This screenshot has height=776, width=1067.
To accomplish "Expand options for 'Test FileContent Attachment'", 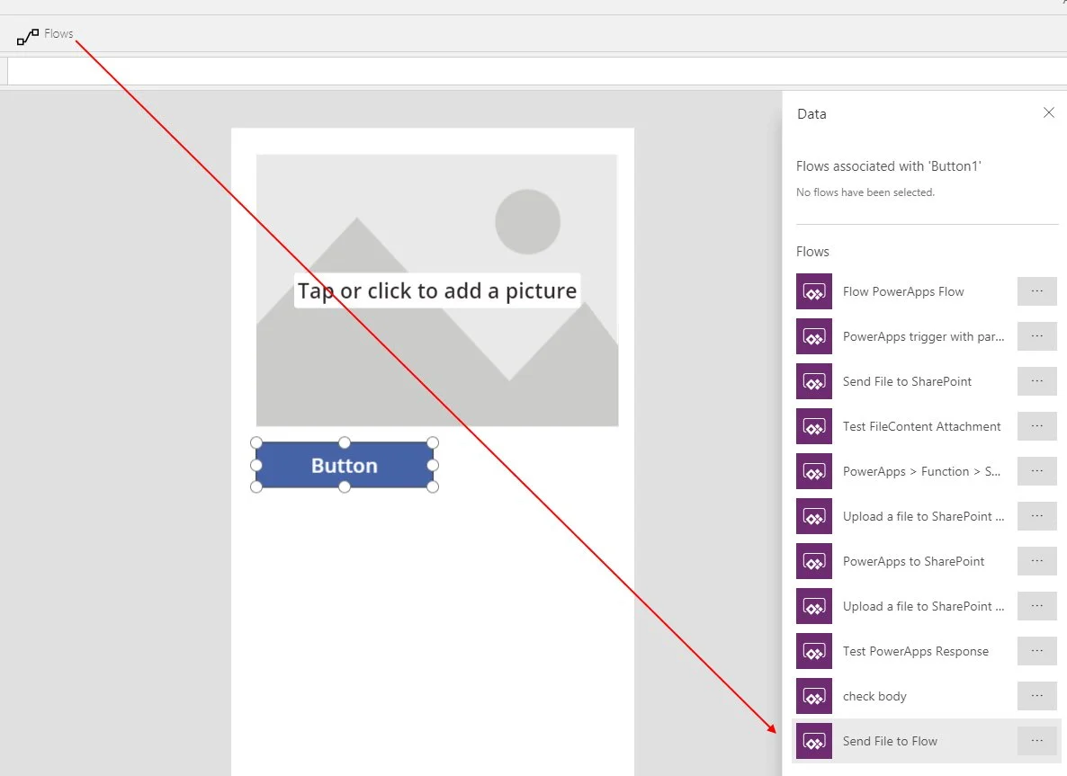I will [1036, 426].
